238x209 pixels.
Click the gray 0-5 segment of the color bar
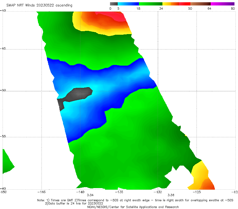point(114,4)
